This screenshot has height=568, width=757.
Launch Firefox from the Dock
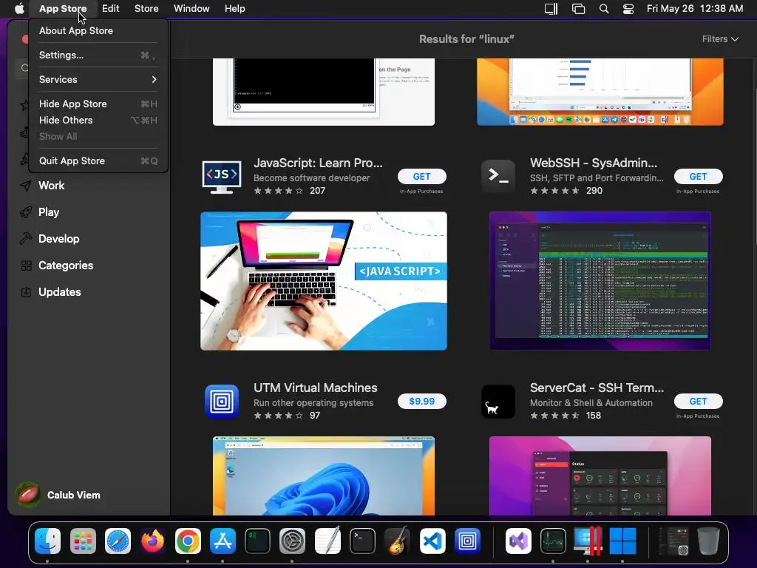click(152, 541)
